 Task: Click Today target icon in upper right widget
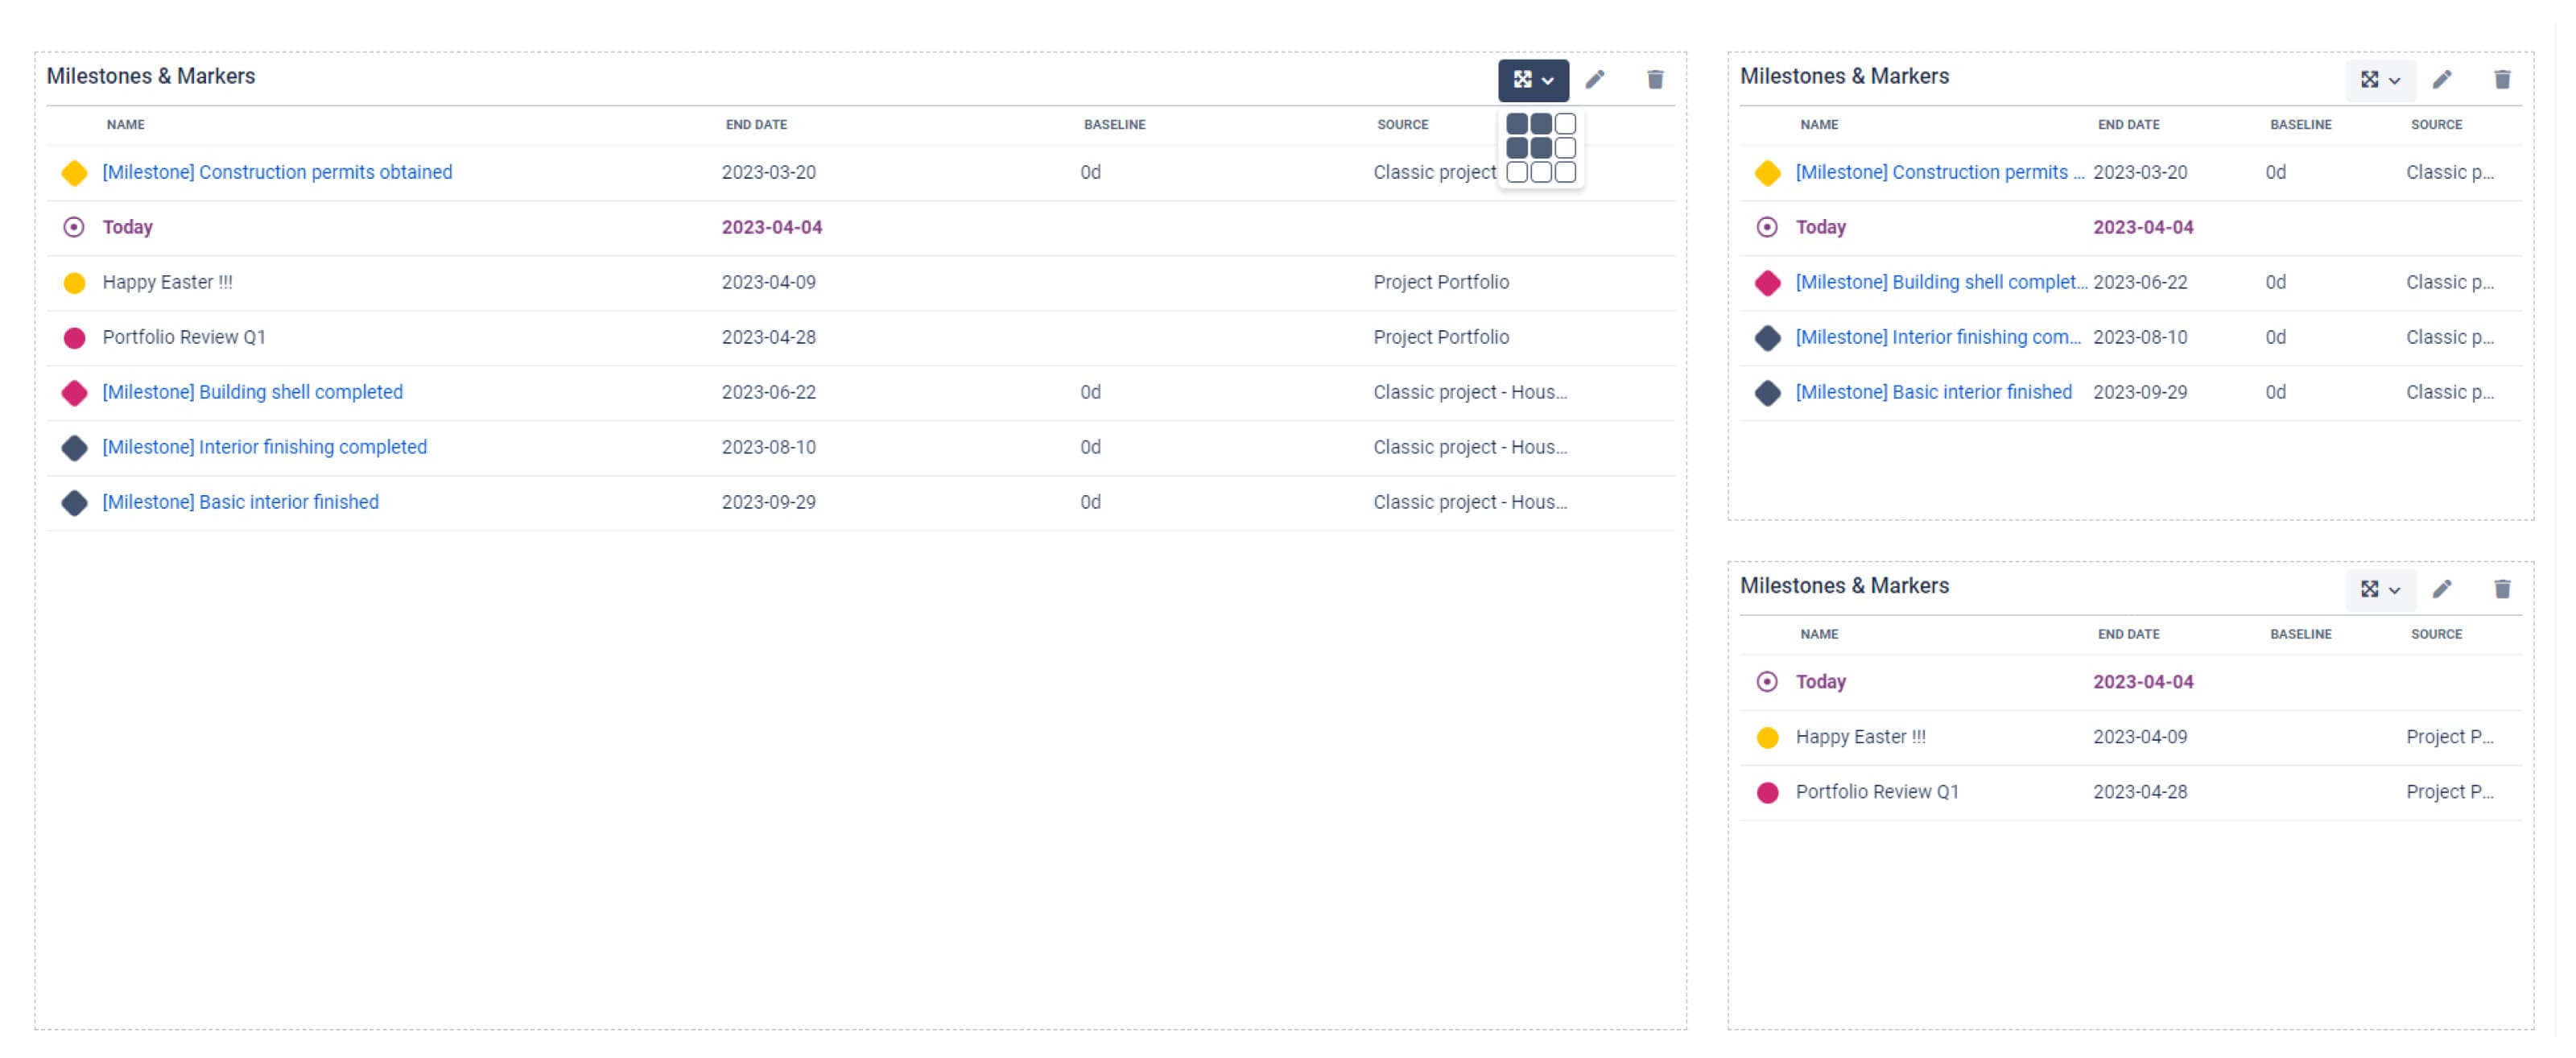coord(1767,227)
